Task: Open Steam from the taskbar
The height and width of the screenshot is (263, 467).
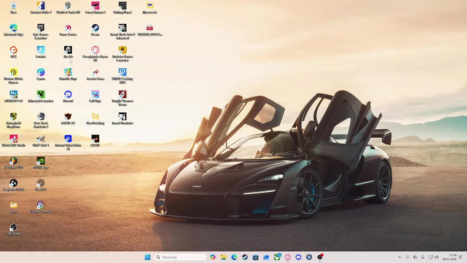Action: (245, 257)
